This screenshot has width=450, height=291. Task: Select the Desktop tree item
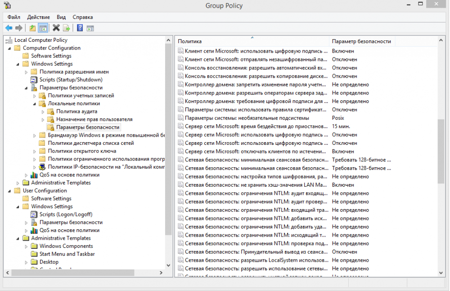(x=49, y=262)
